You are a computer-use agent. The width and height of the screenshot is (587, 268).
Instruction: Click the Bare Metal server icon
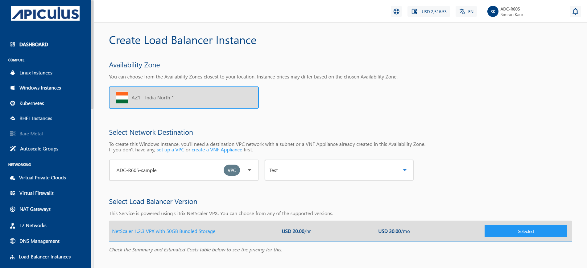coord(13,134)
